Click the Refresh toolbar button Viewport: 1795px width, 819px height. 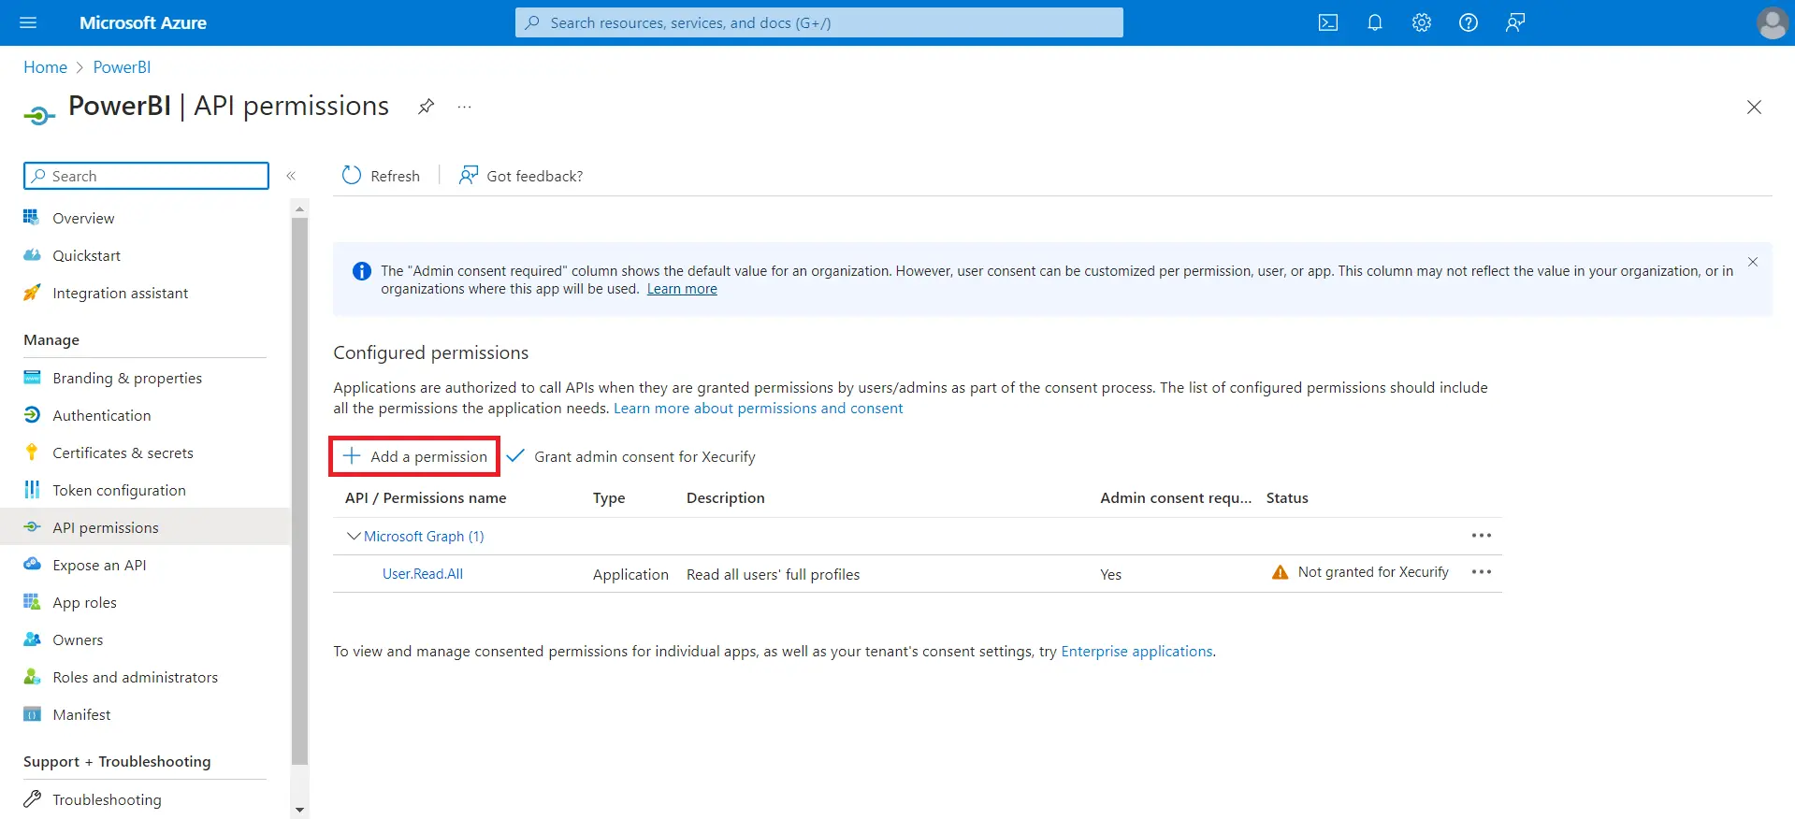coord(381,176)
